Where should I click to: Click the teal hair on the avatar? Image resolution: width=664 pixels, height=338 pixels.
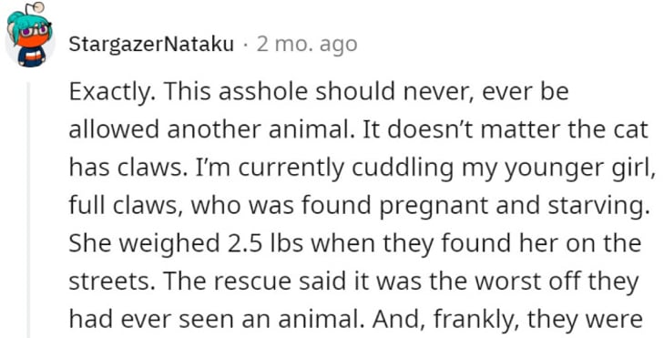tap(17, 23)
